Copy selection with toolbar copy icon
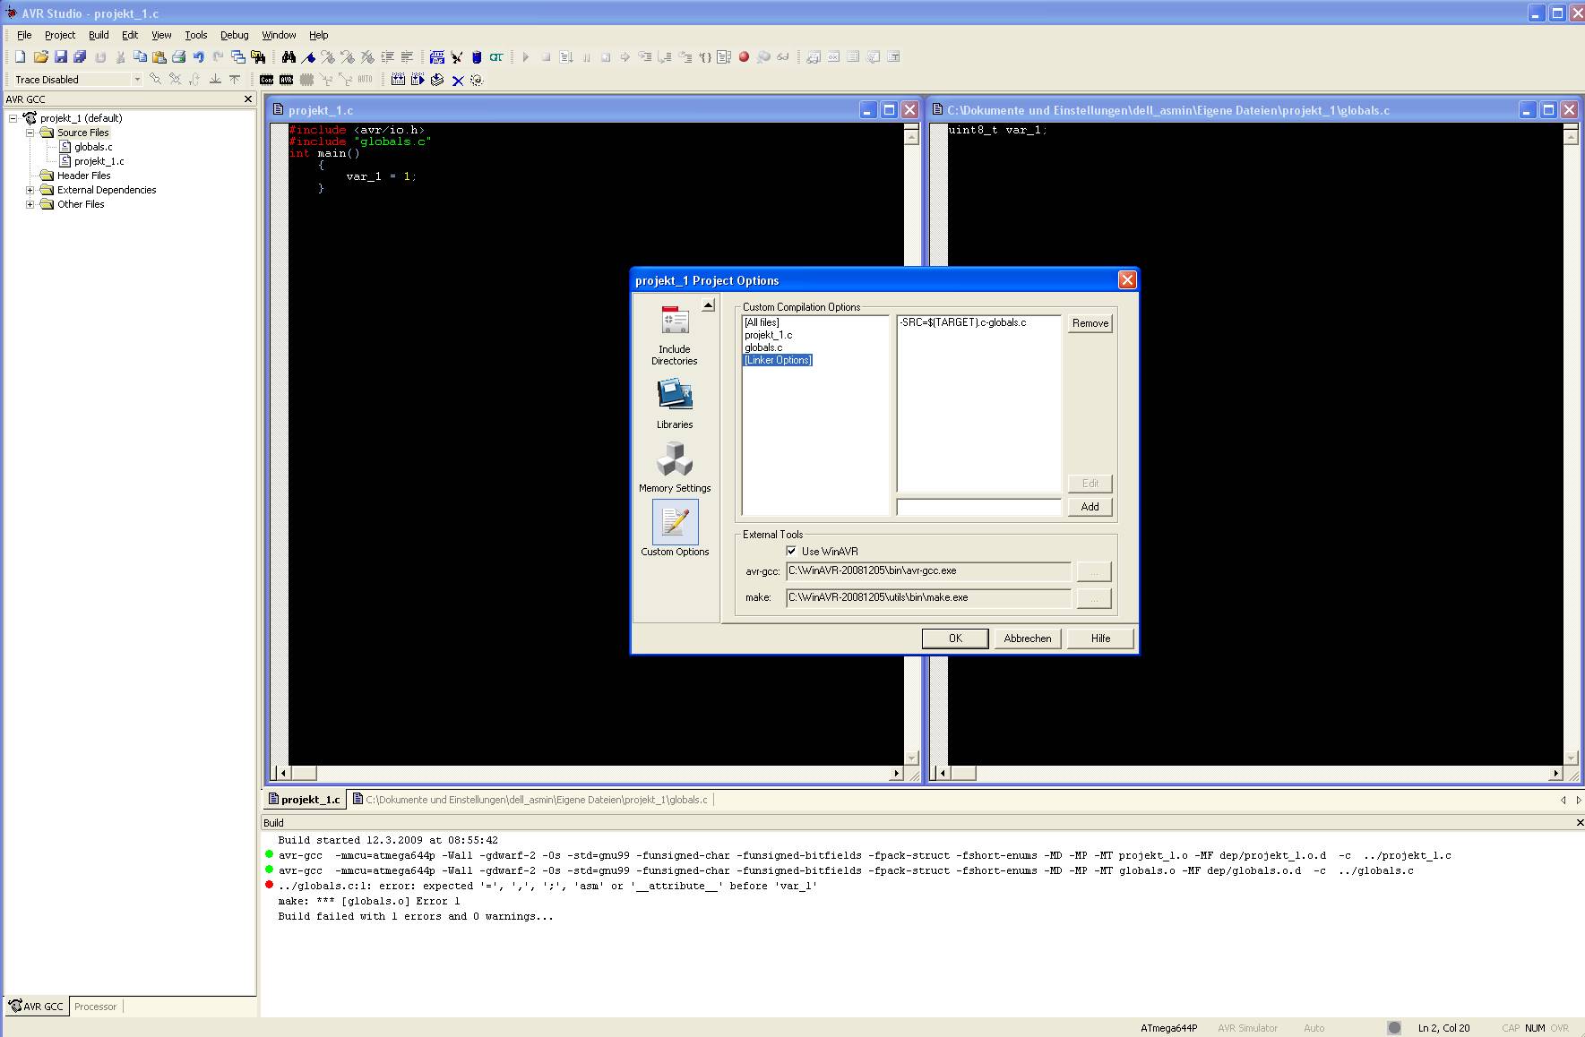This screenshot has width=1585, height=1037. (140, 56)
